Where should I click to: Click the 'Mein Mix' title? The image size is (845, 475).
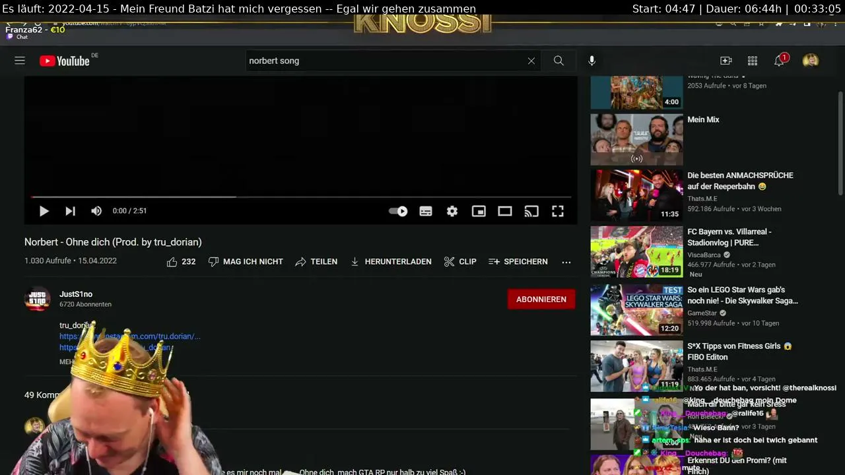coord(703,119)
